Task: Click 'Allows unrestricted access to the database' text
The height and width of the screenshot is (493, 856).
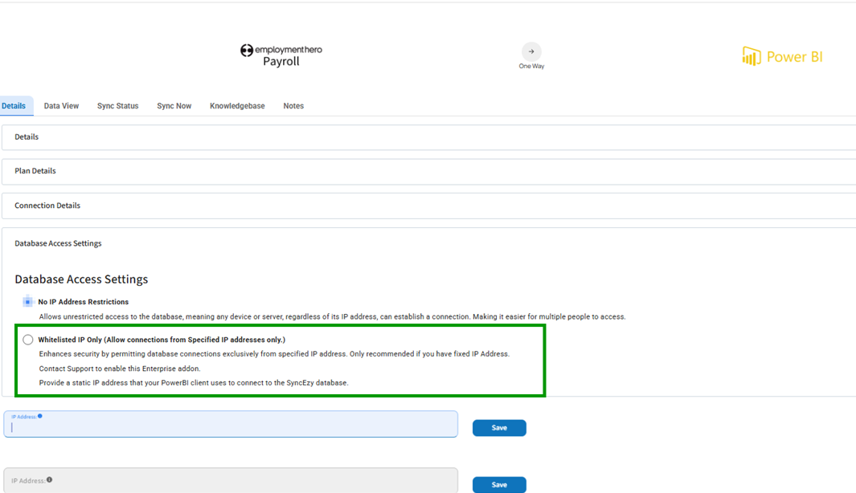Action: click(332, 317)
